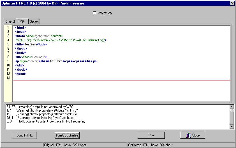236x148 pixels.
Task: Click the Original HTML have: 2221 char status
Action: 65,145
